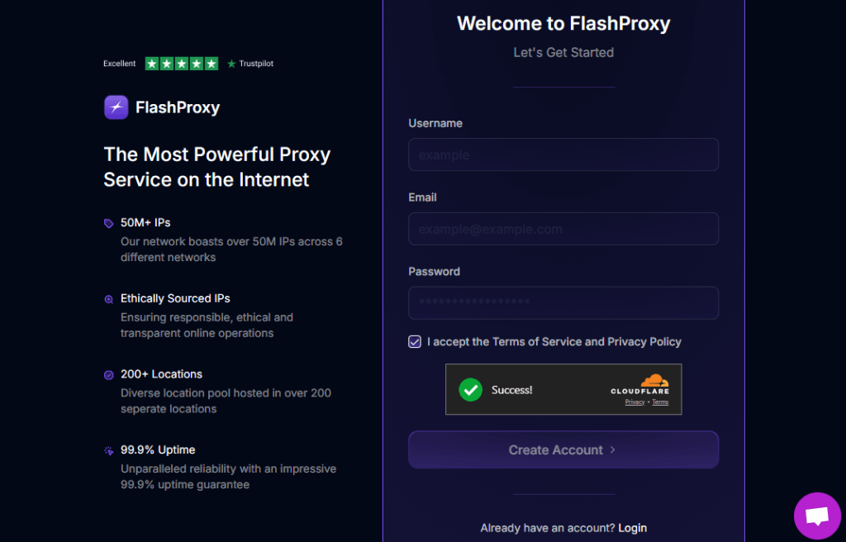Click the 200+ Locations check icon

[x=108, y=375]
